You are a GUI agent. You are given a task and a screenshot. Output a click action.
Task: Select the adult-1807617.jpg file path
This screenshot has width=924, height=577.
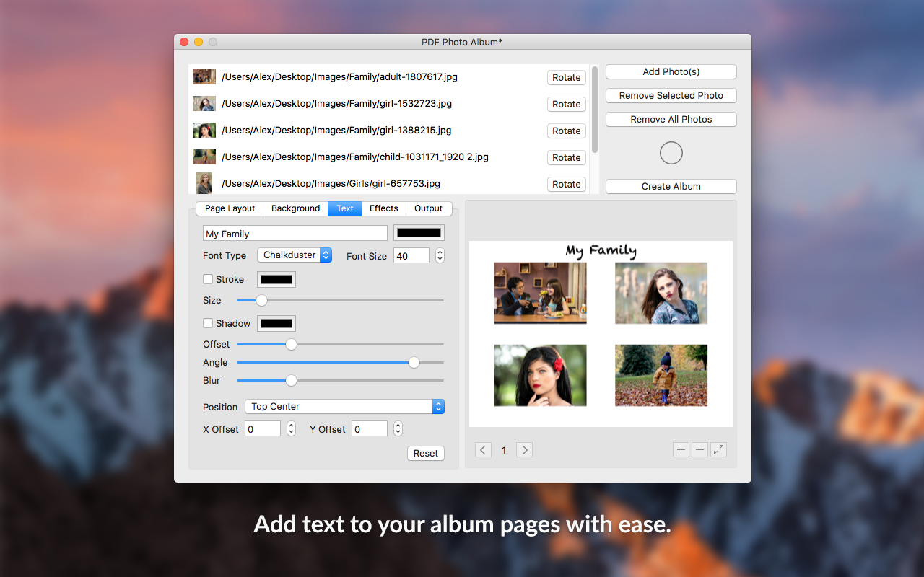tap(339, 76)
